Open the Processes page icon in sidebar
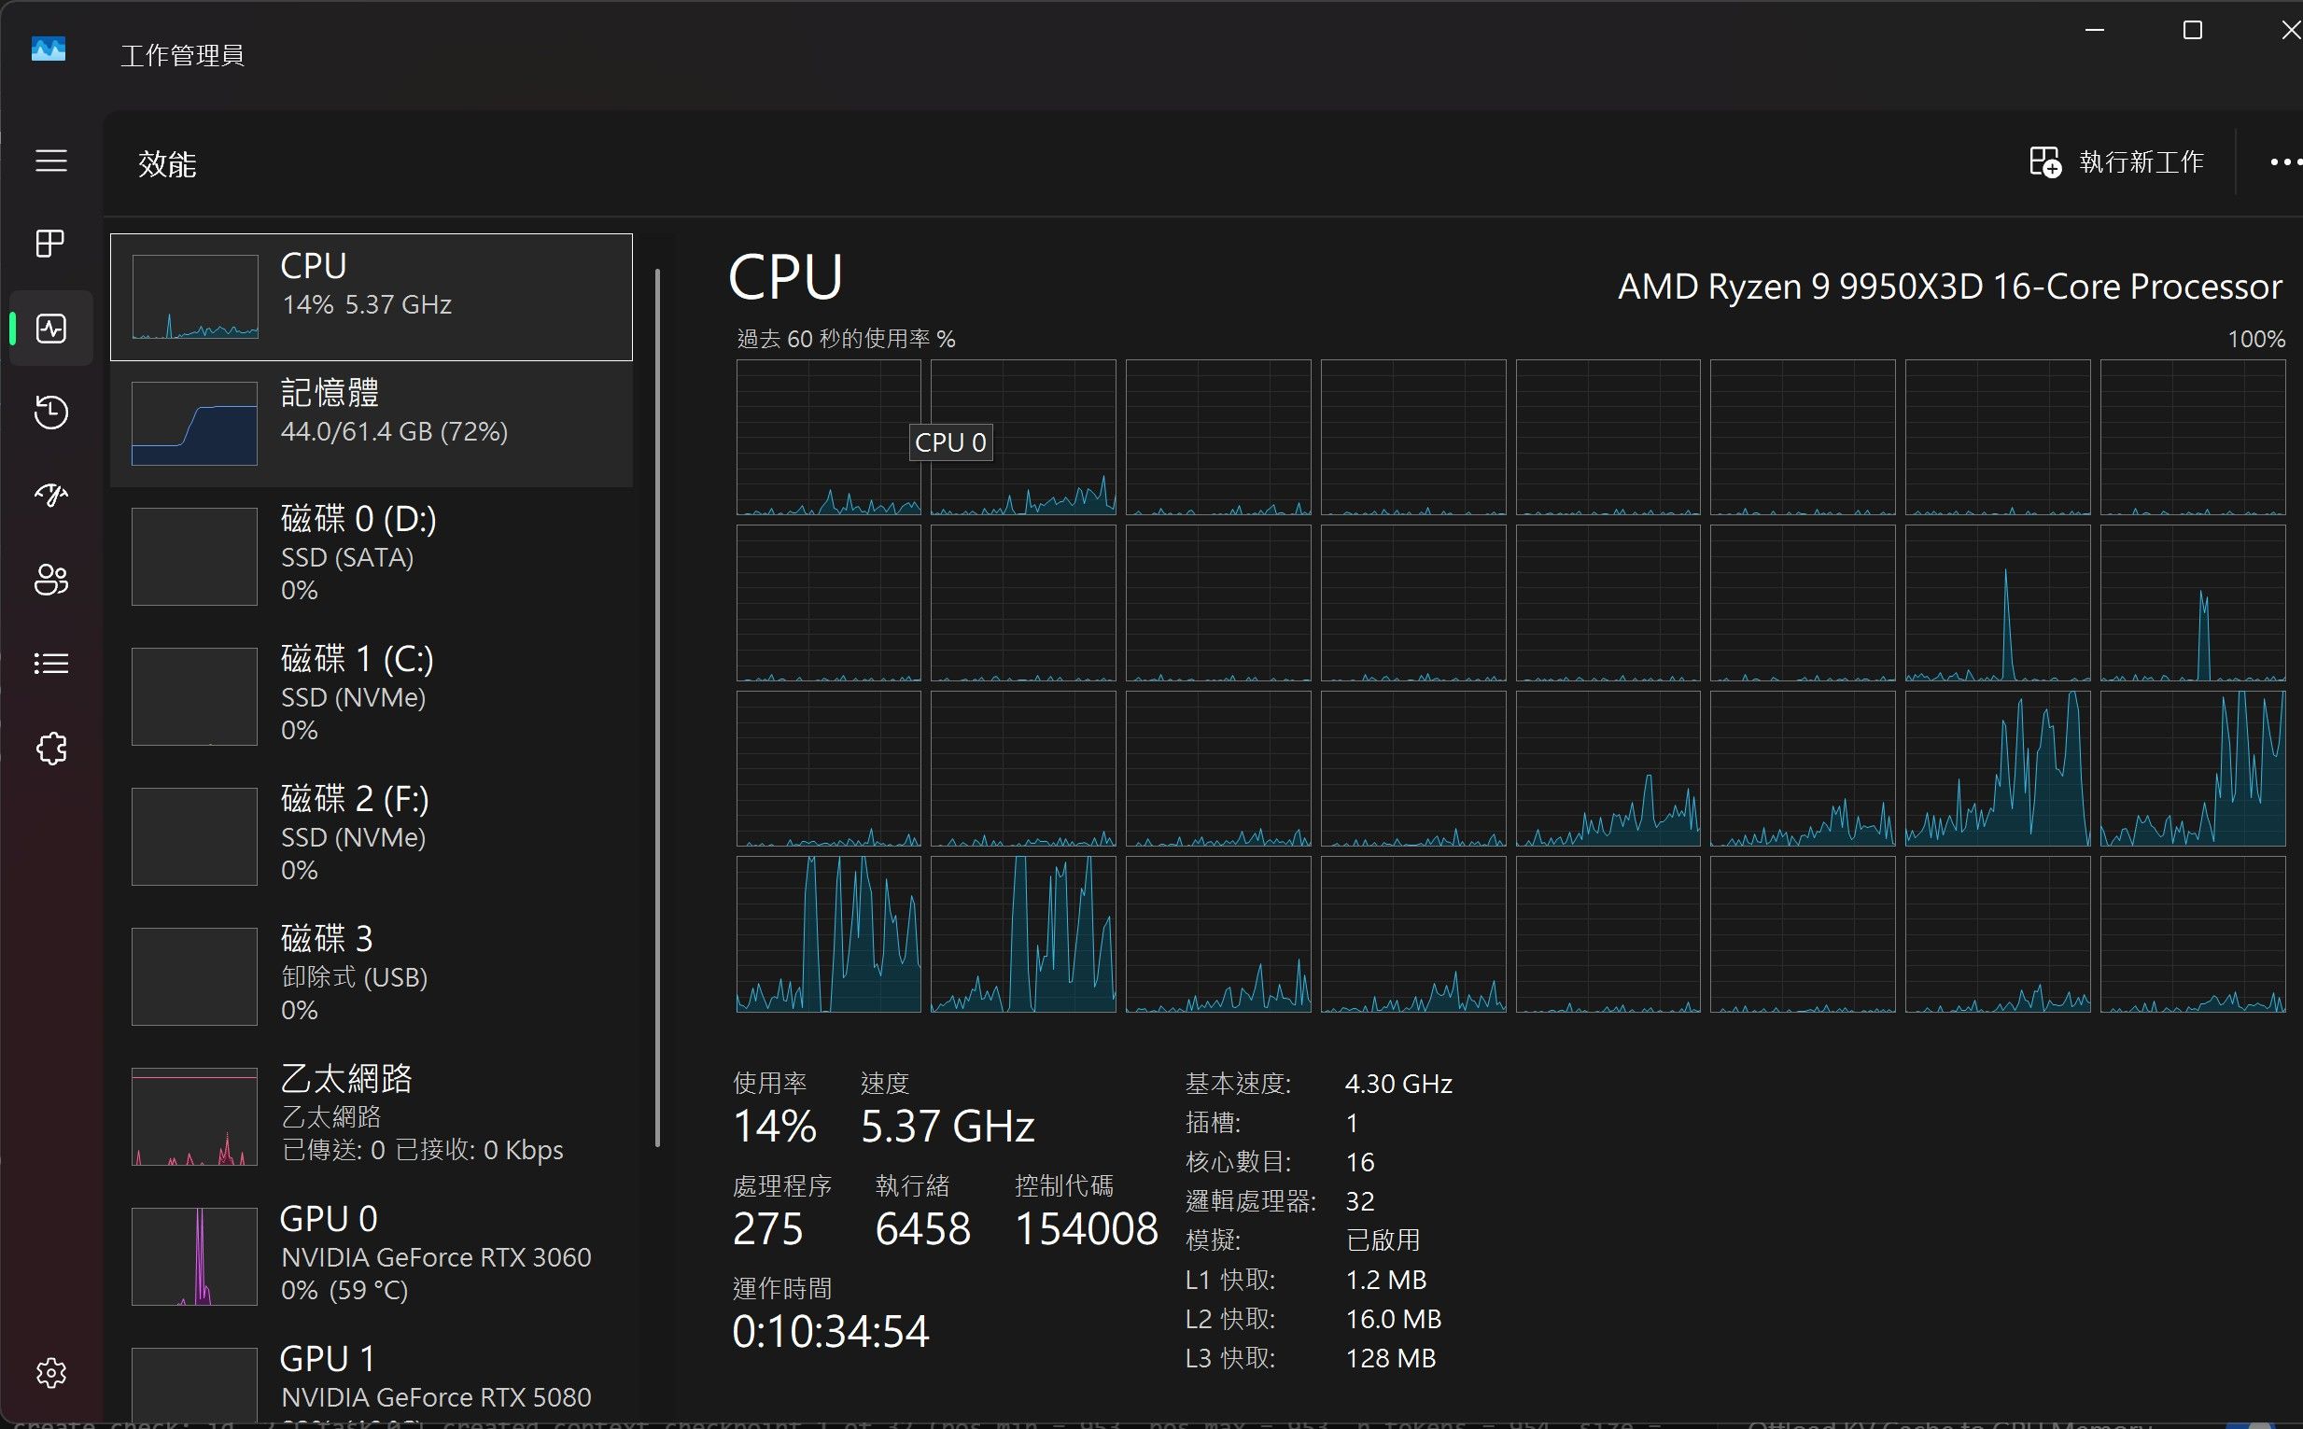Screen dimensions: 2303x1429 pos(51,244)
